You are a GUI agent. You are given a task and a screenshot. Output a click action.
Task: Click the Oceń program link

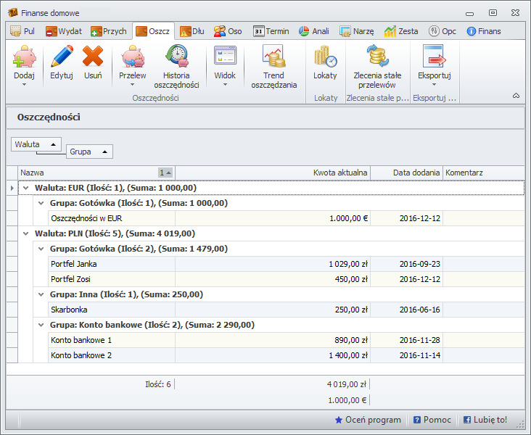tap(368, 420)
